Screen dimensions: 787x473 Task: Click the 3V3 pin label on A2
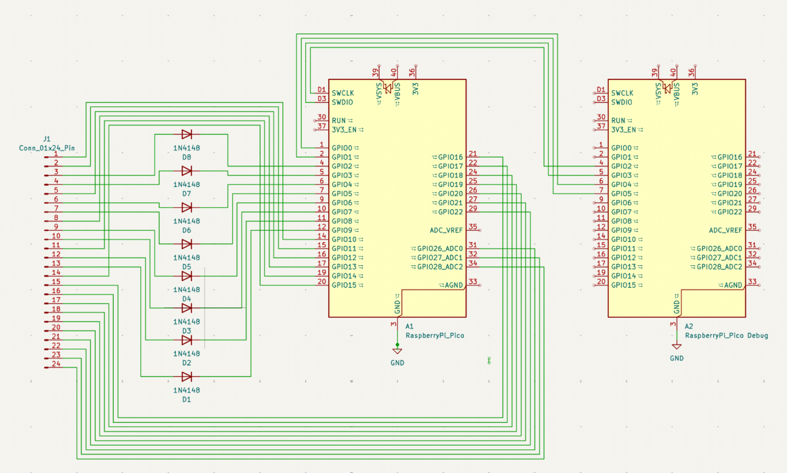695,89
